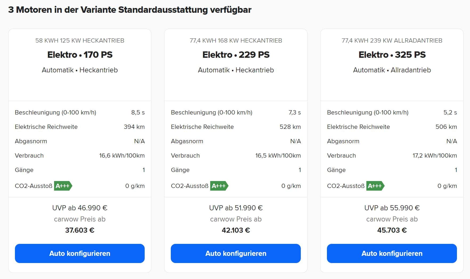Select the Elektro 170 PS heading
Image resolution: width=470 pixels, height=279 pixels.
coord(80,55)
